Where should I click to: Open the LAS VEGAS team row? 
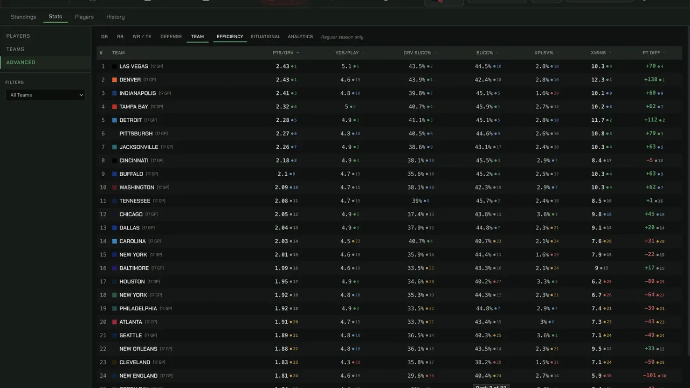click(x=389, y=66)
